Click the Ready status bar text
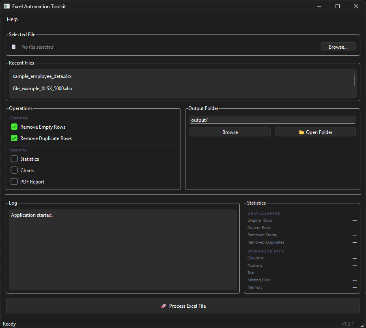Screen dimensions: 366x328 coord(9,324)
